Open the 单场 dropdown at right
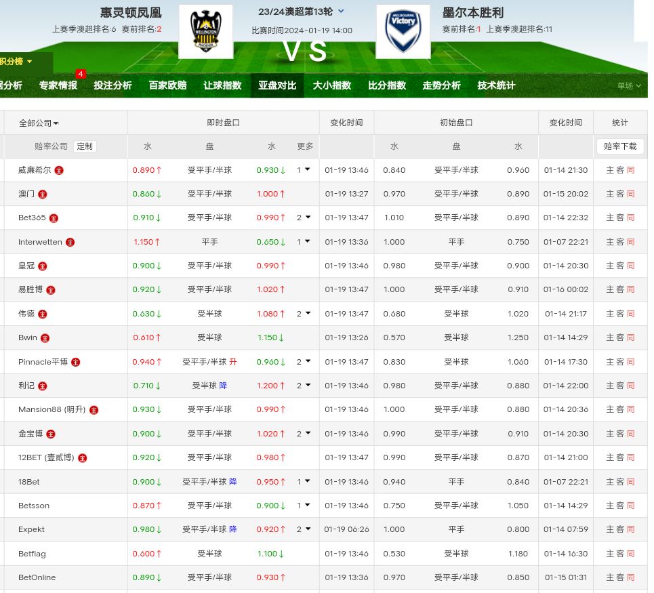 click(x=628, y=86)
